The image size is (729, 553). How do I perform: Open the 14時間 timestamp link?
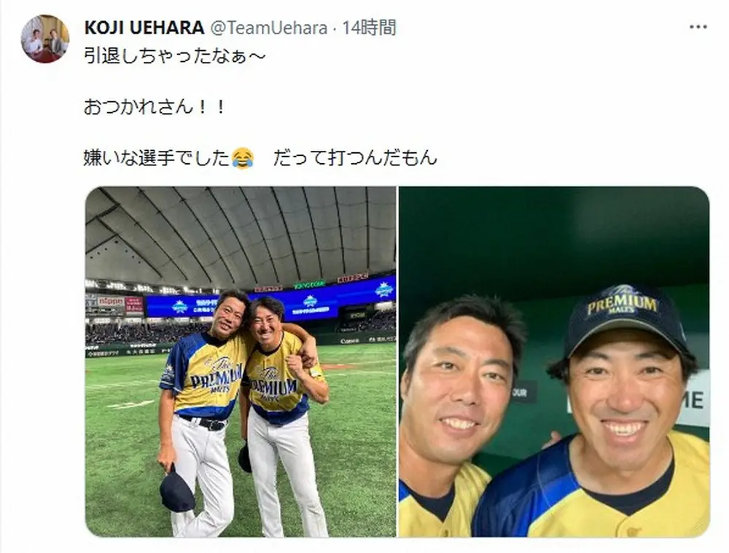click(369, 28)
